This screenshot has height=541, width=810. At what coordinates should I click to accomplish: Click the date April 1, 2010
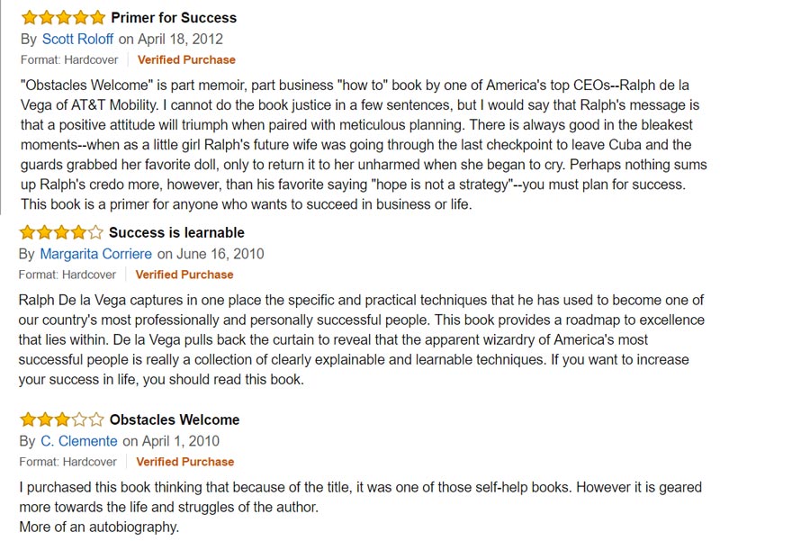pos(181,441)
